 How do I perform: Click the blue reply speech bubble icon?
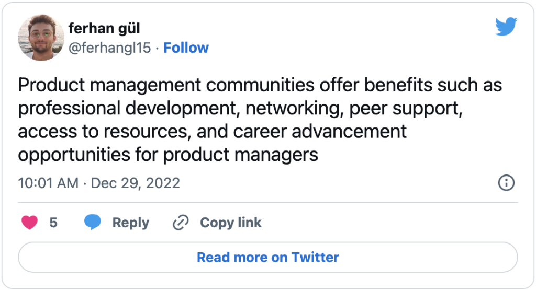pos(93,222)
